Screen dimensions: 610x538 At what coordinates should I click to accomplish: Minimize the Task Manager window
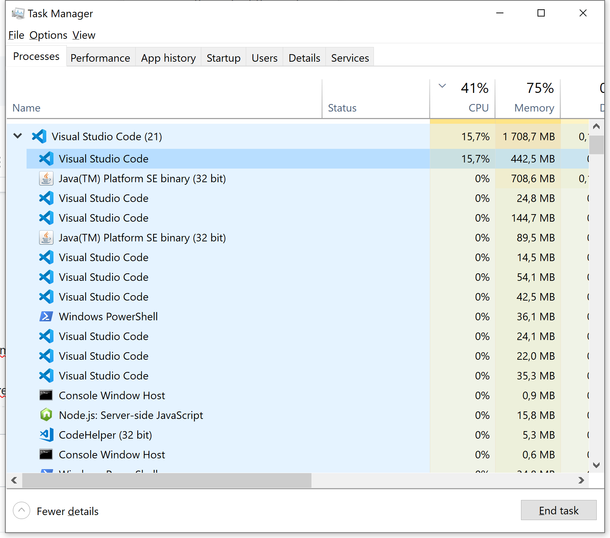tap(500, 13)
